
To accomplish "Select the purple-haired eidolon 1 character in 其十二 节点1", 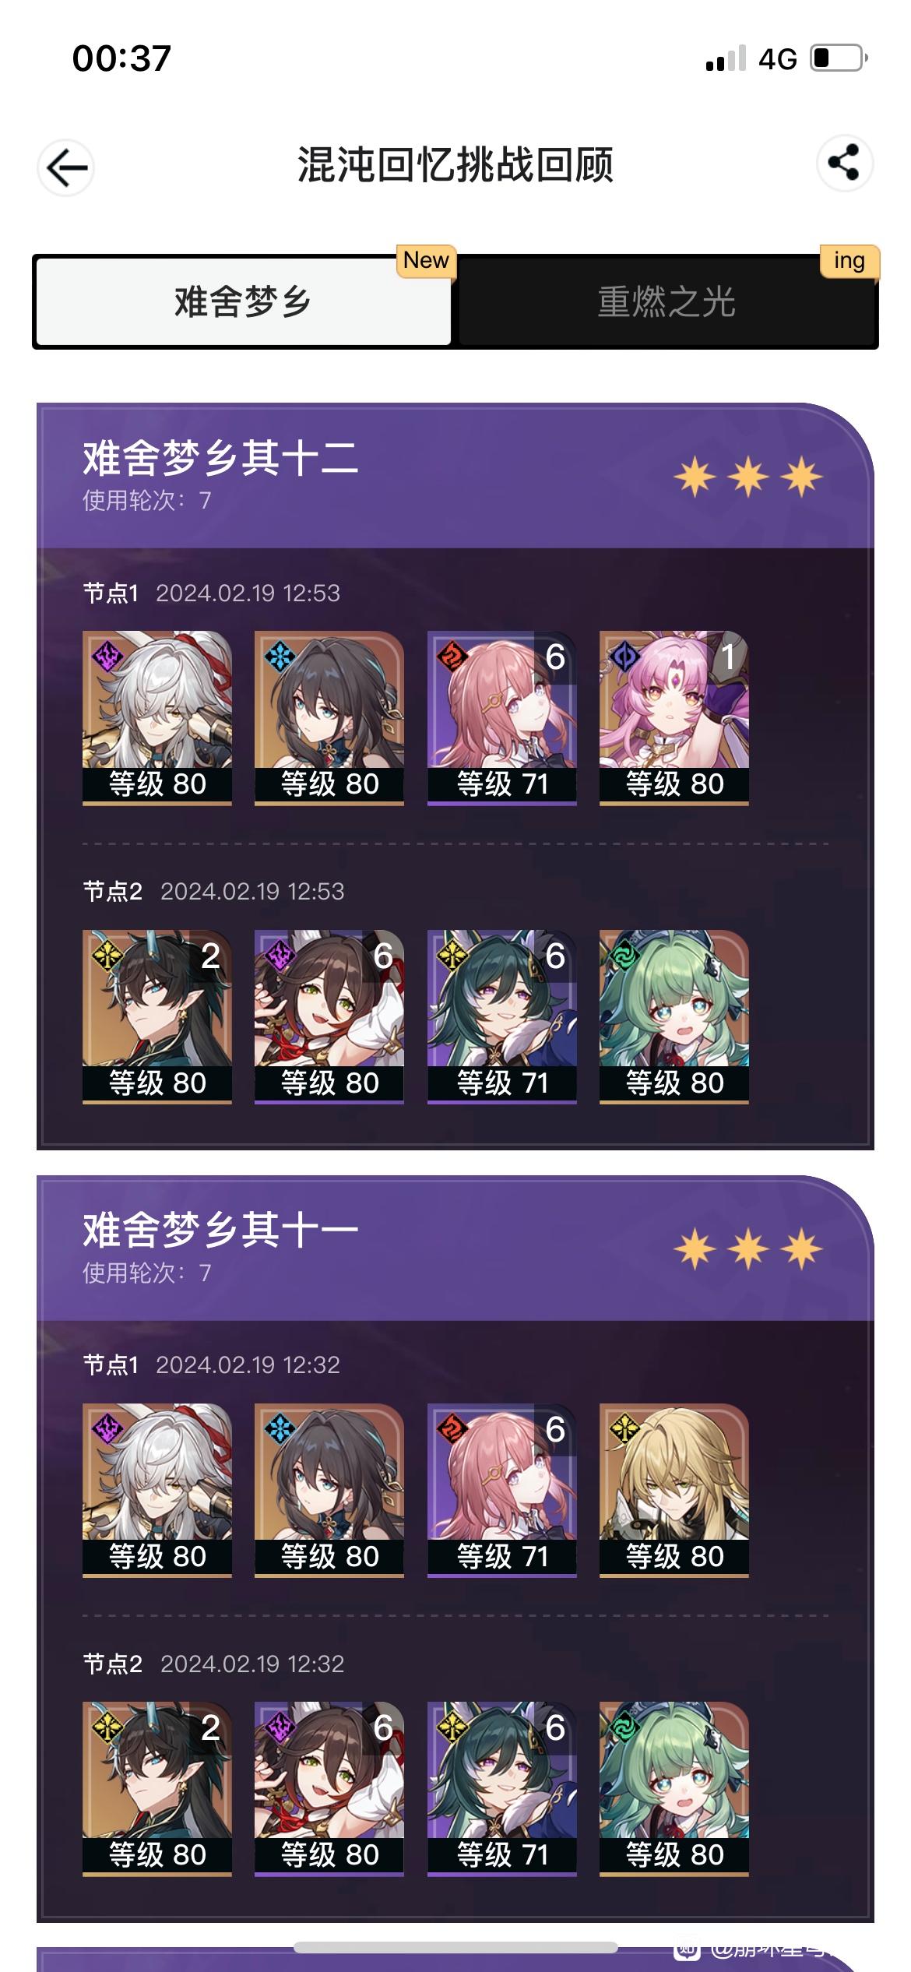I will (674, 717).
